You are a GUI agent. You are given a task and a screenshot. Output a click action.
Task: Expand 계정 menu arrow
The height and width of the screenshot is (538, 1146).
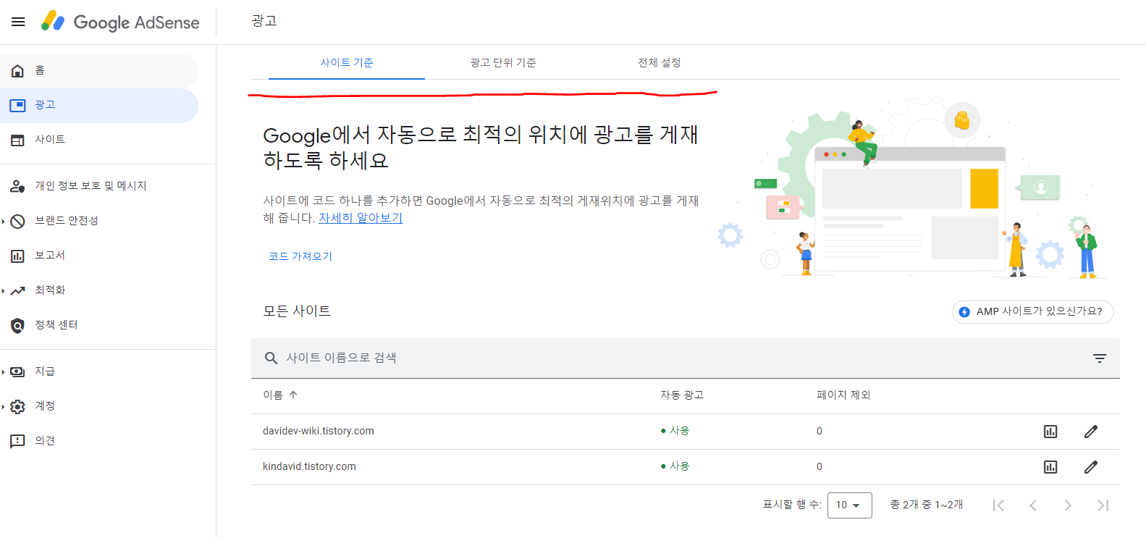click(x=4, y=406)
